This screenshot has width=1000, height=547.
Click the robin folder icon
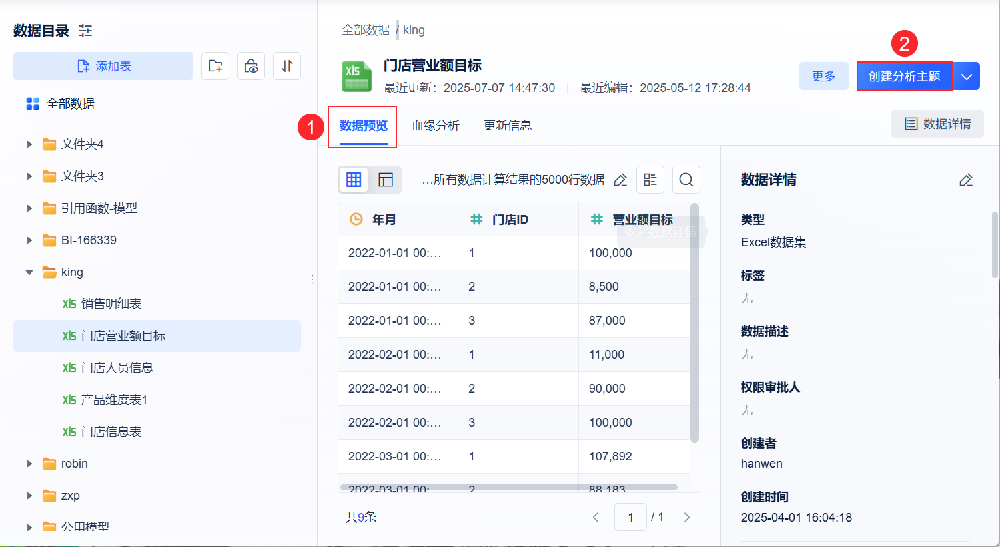49,464
